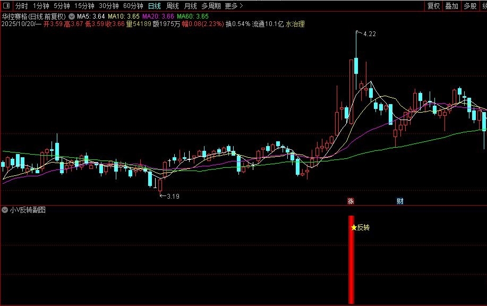Screen dimensions: 487x306
Task: Click the 水治理 sector label
Action: click(295, 24)
